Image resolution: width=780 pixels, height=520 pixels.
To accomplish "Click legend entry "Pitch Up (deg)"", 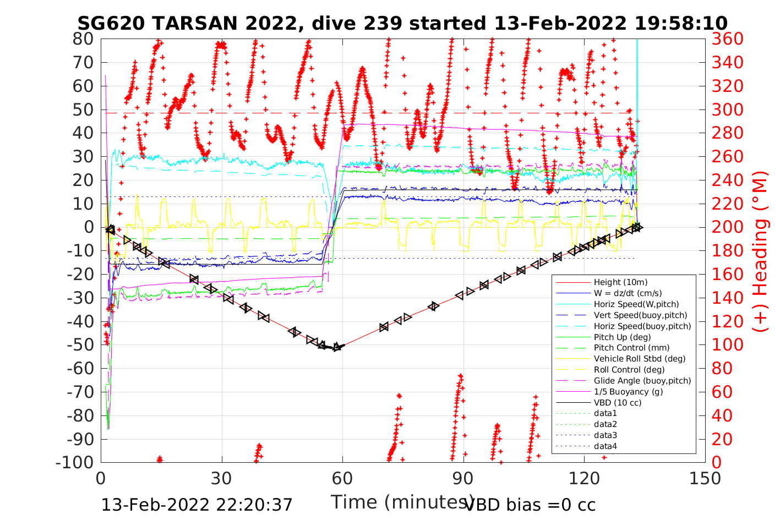I will [x=622, y=337].
